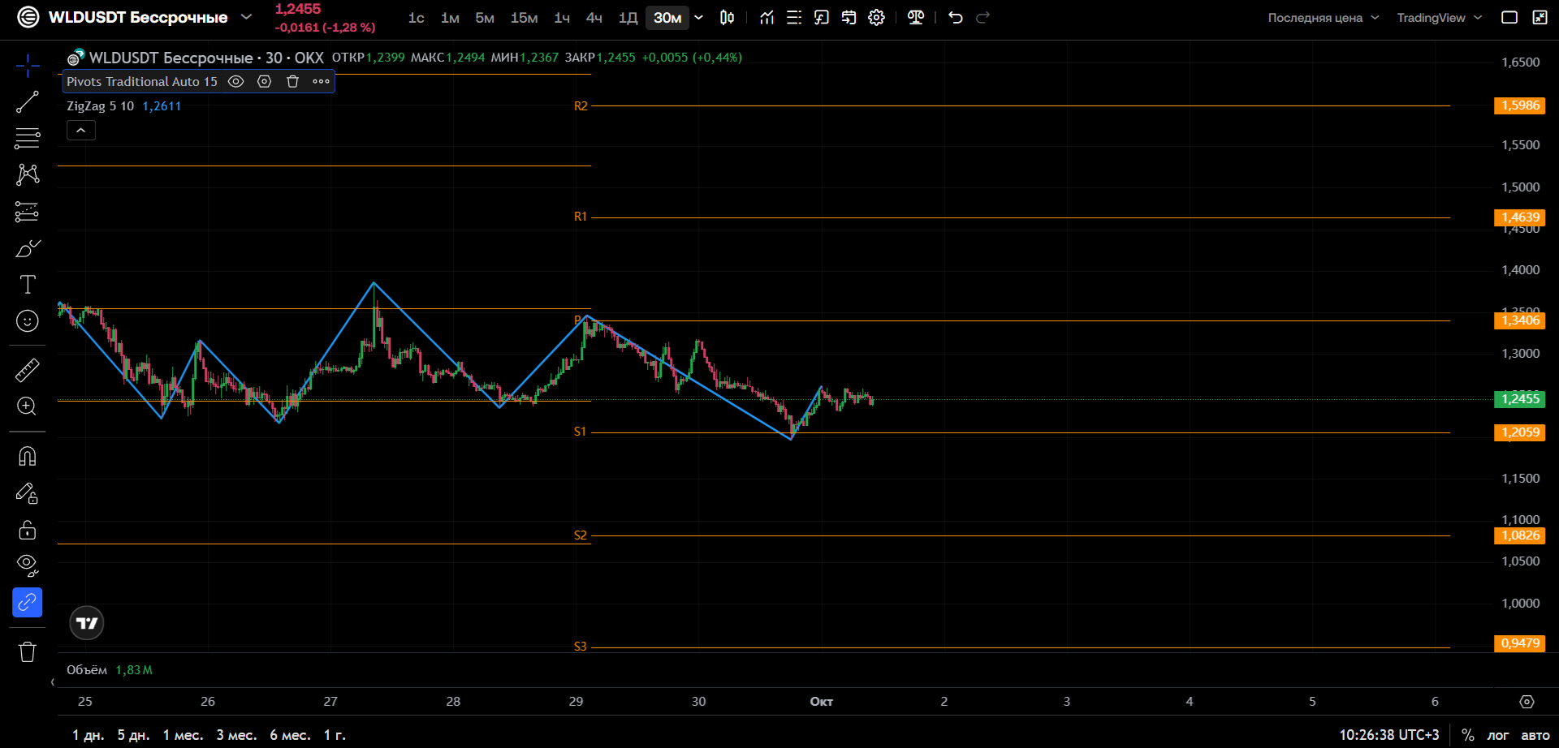Open chart settings gear
Screen dimensions: 1559x748
(x=876, y=18)
